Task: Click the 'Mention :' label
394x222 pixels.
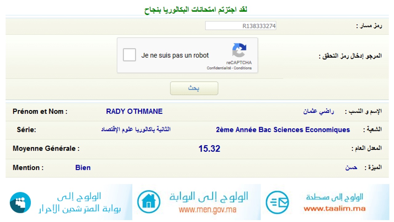Action: [x=28, y=168]
